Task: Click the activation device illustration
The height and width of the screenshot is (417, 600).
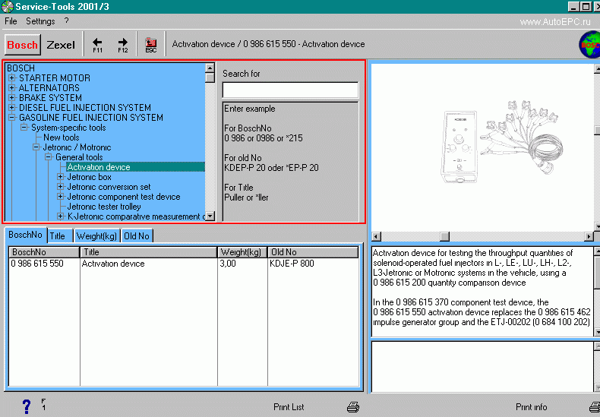Action: 502,142
